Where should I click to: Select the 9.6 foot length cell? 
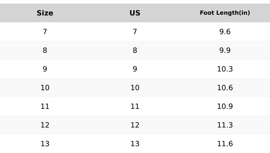click(x=225, y=32)
